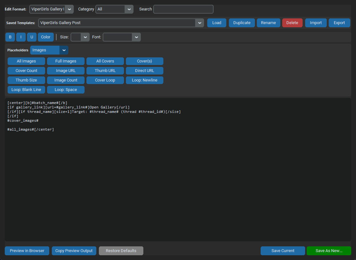Open the Color picker button
This screenshot has height=260, width=356.
coord(46,37)
